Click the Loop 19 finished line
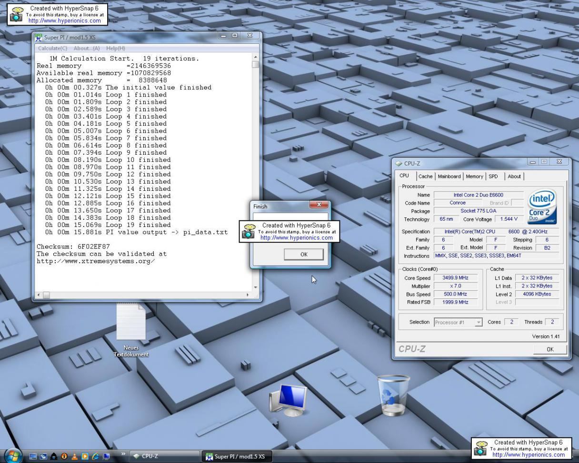Viewport: 579px width, 463px height. tap(106, 225)
